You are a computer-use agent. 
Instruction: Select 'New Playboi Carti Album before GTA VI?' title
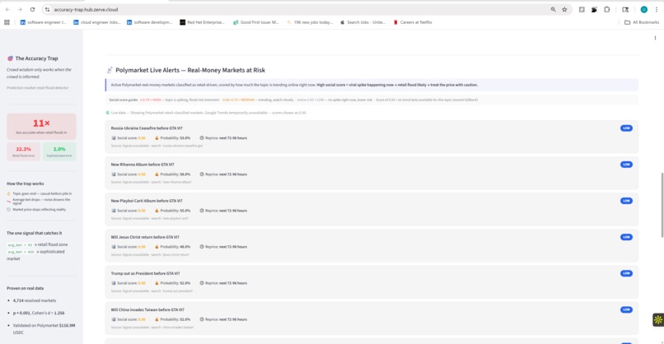(147, 201)
